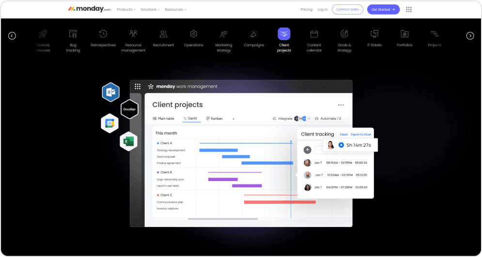Open the Solutions dropdown menu
This screenshot has height=257, width=482.
[150, 10]
